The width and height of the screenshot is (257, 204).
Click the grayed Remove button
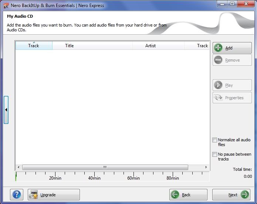232,60
